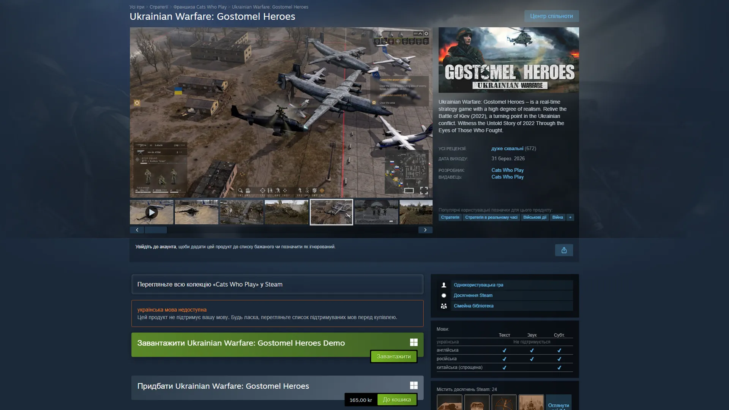Open the third achievement icon

pos(504,402)
